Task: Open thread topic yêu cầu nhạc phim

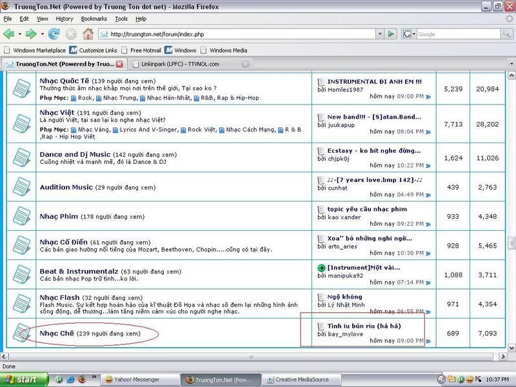Action: [x=367, y=209]
